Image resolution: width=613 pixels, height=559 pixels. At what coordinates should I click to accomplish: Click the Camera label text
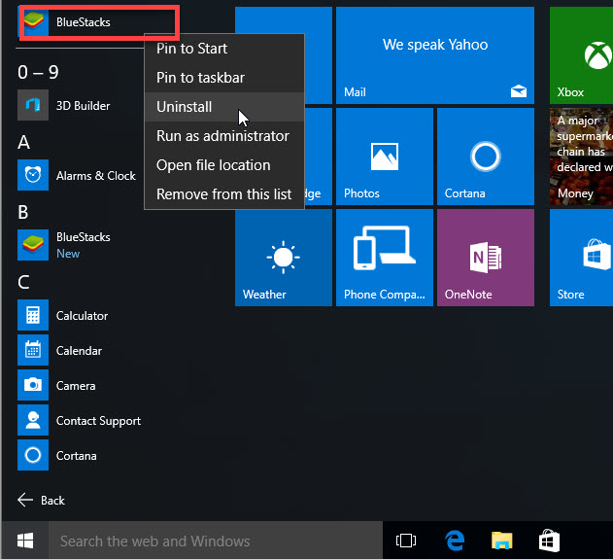pos(76,386)
